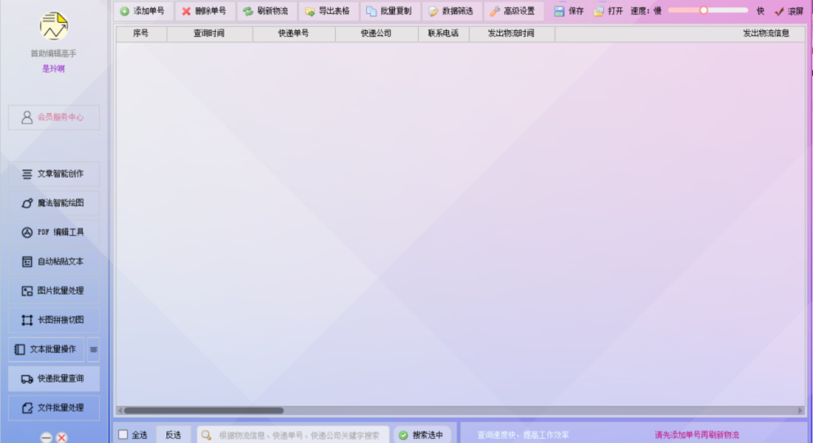Click the horizontal scrollbar thumb
Image resolution: width=813 pixels, height=443 pixels.
click(x=204, y=410)
